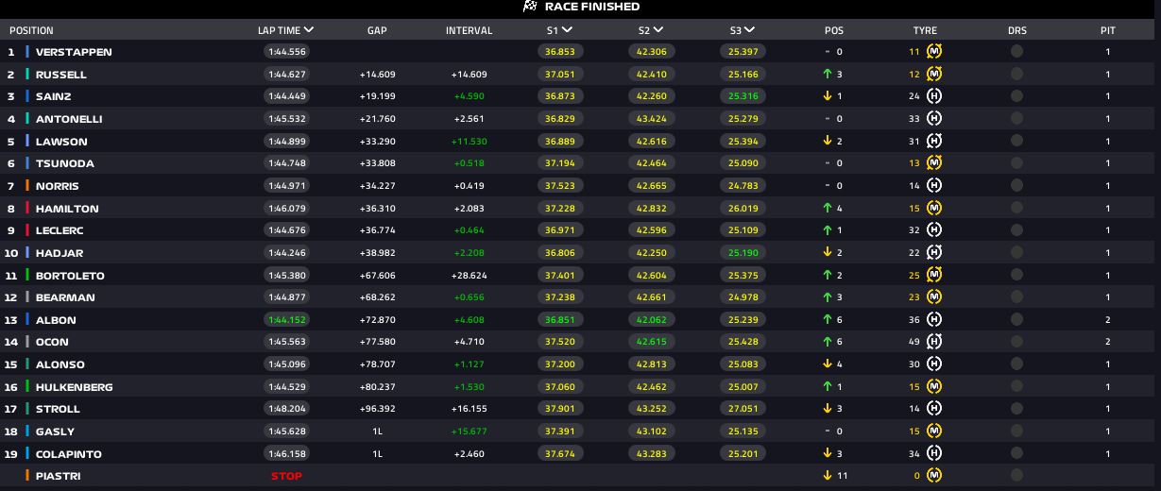The height and width of the screenshot is (491, 1161).
Task: Click the checkered flag Race Finished icon
Action: pos(530,7)
